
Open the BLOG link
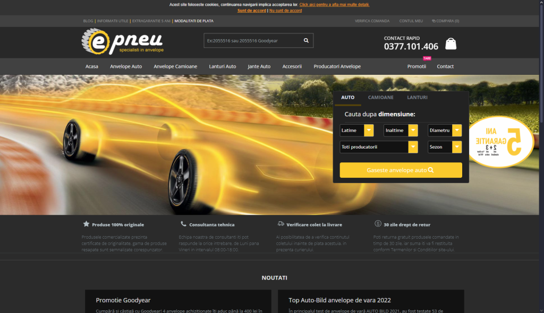pyautogui.click(x=88, y=21)
